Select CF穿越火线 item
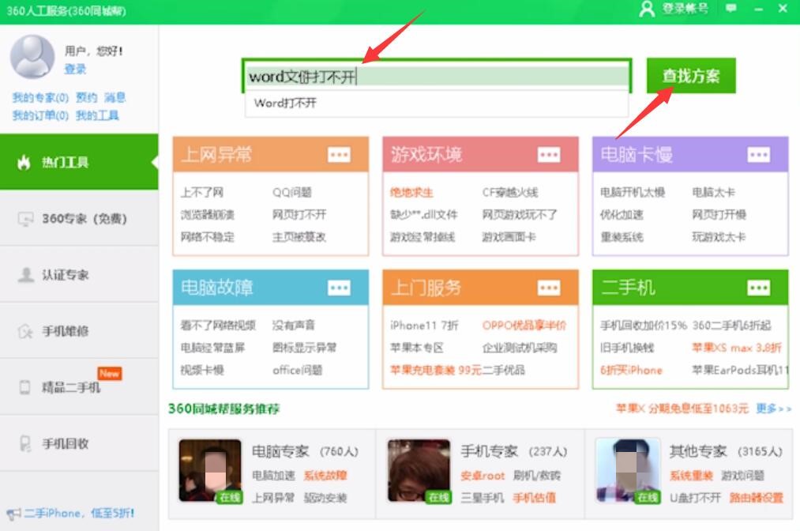The width and height of the screenshot is (800, 531). pyautogui.click(x=510, y=193)
